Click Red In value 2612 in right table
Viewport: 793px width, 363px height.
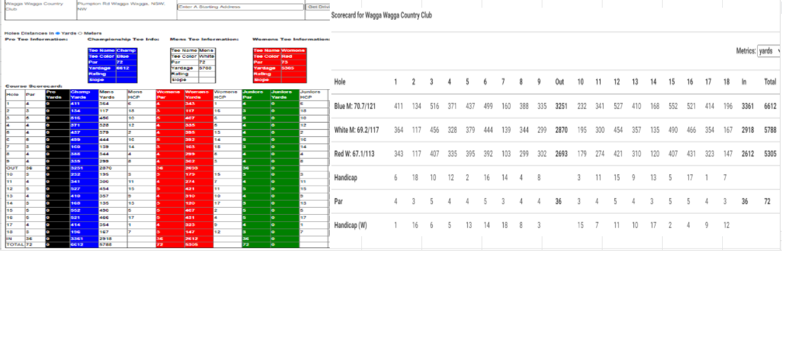pos(748,154)
